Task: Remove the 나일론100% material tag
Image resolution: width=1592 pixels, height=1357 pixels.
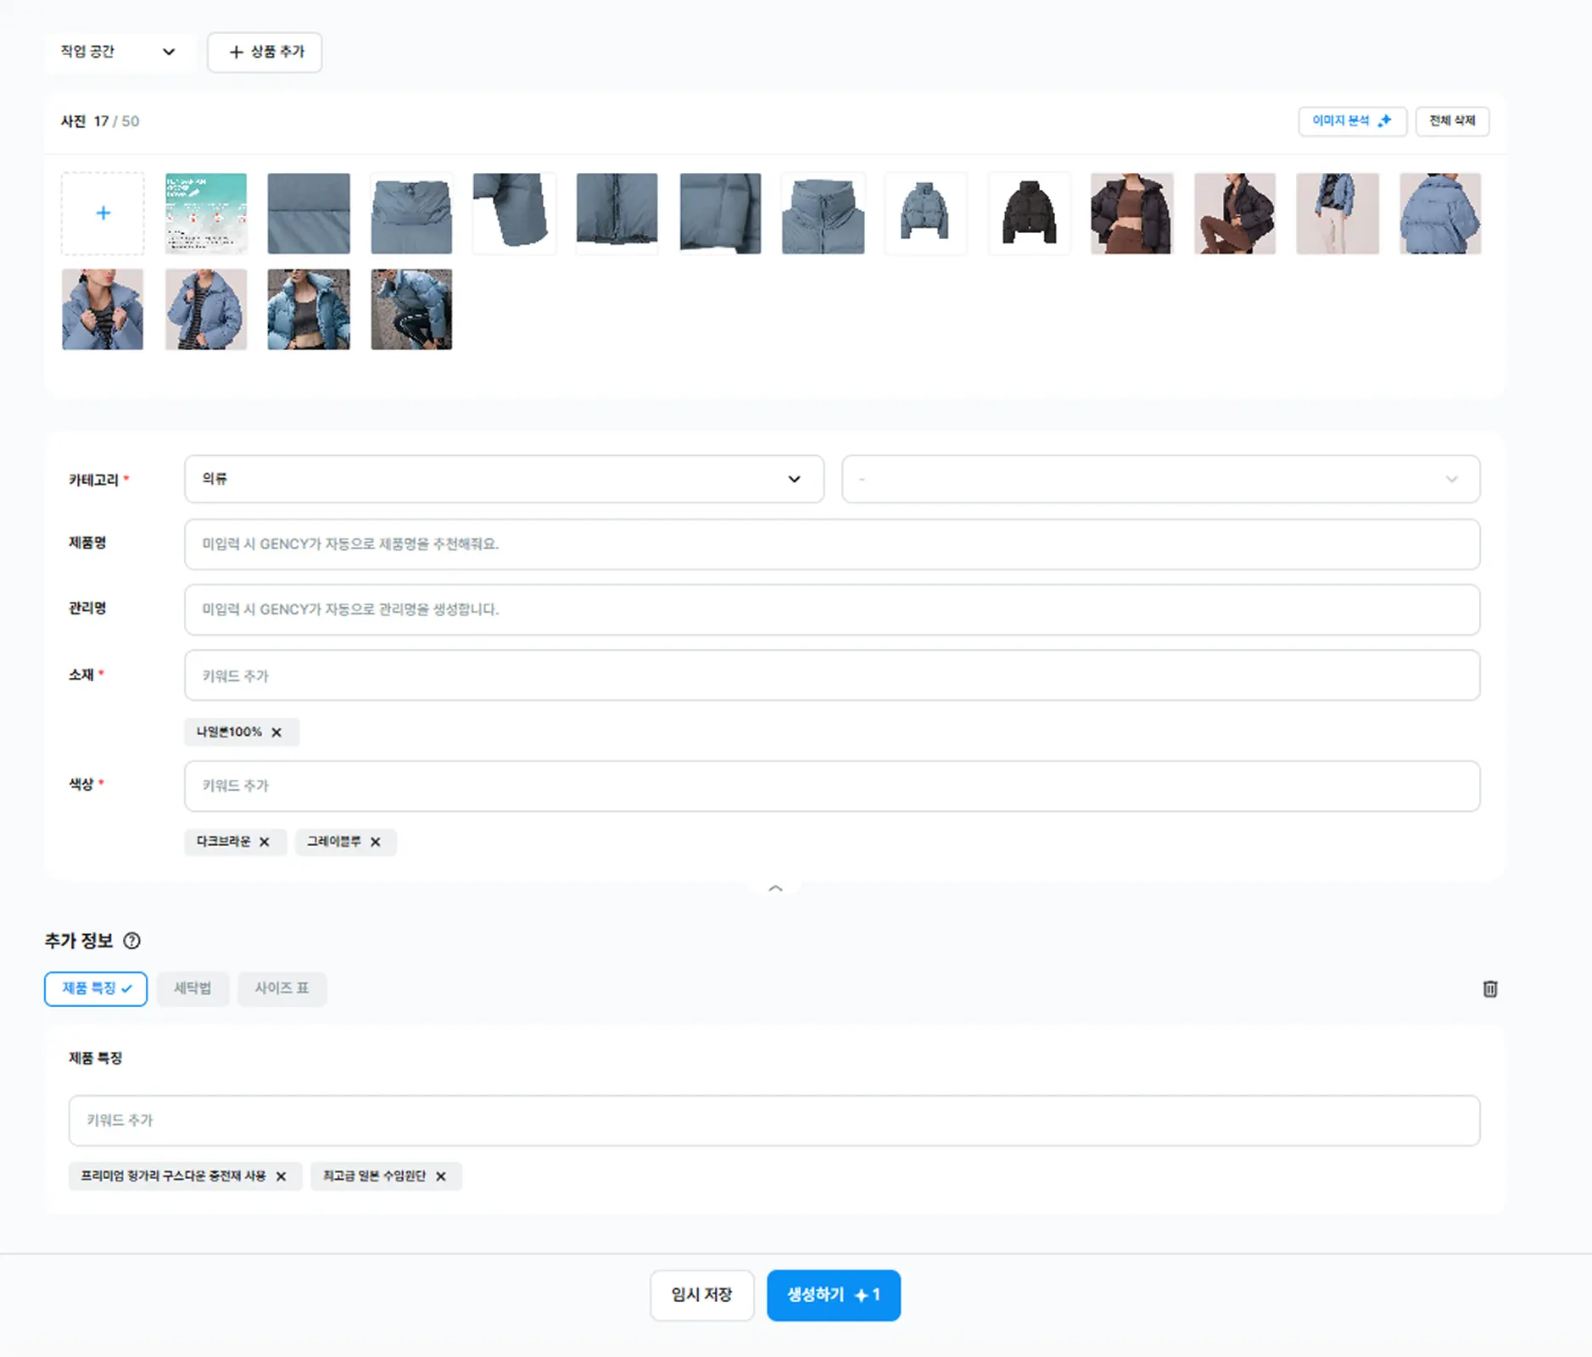Action: point(277,732)
